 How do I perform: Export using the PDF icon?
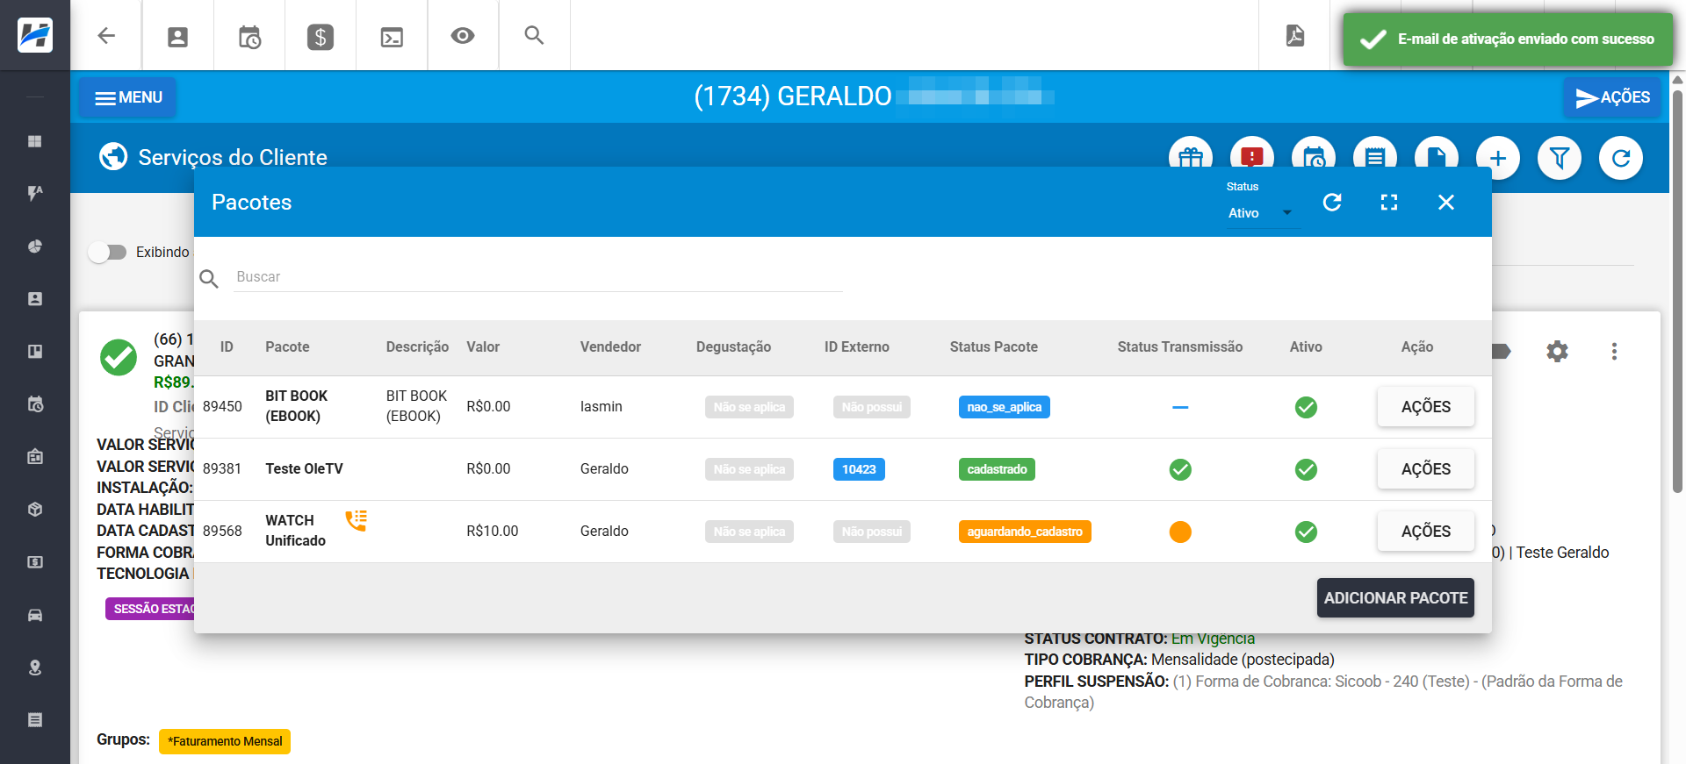(x=1294, y=36)
